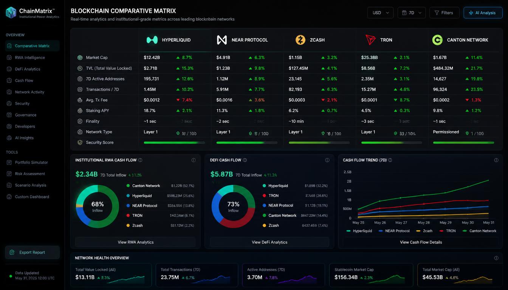
Task: Select the NEAR Protocol logo in the header
Action: tap(222, 40)
